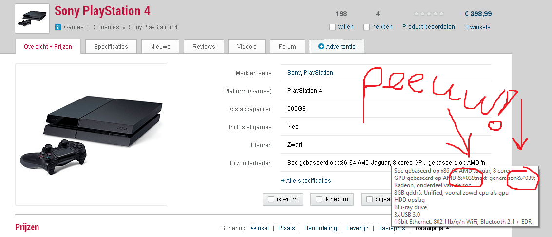Image resolution: width=552 pixels, height=237 pixels.
Task: Click the 198 willen count
Action: [x=341, y=14]
